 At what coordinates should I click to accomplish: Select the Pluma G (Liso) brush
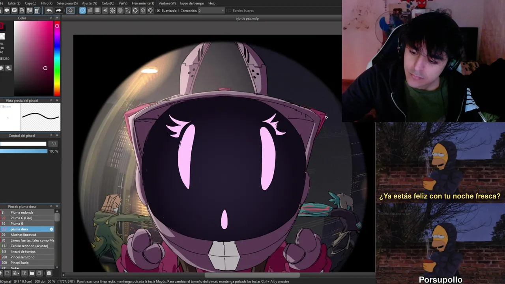point(27,218)
